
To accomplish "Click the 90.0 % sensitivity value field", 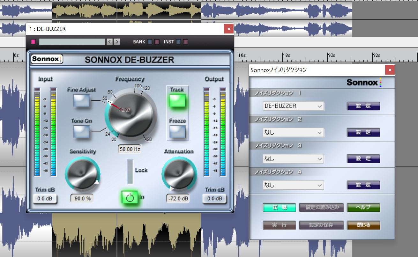I will (x=83, y=198).
